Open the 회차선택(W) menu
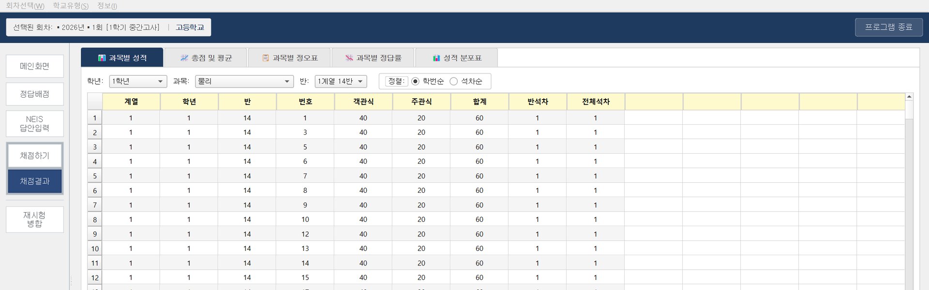Screen dimensions: 929x290 25,6
